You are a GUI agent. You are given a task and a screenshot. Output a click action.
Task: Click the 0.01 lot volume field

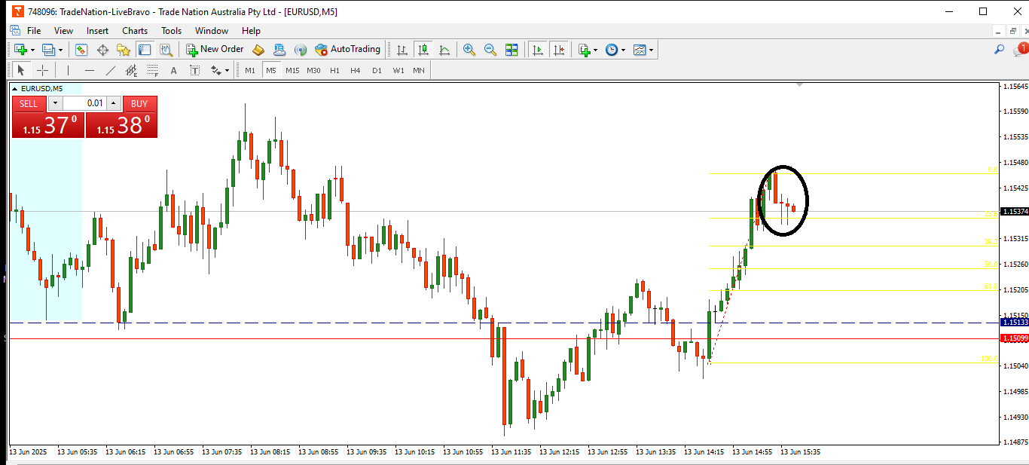(x=85, y=103)
